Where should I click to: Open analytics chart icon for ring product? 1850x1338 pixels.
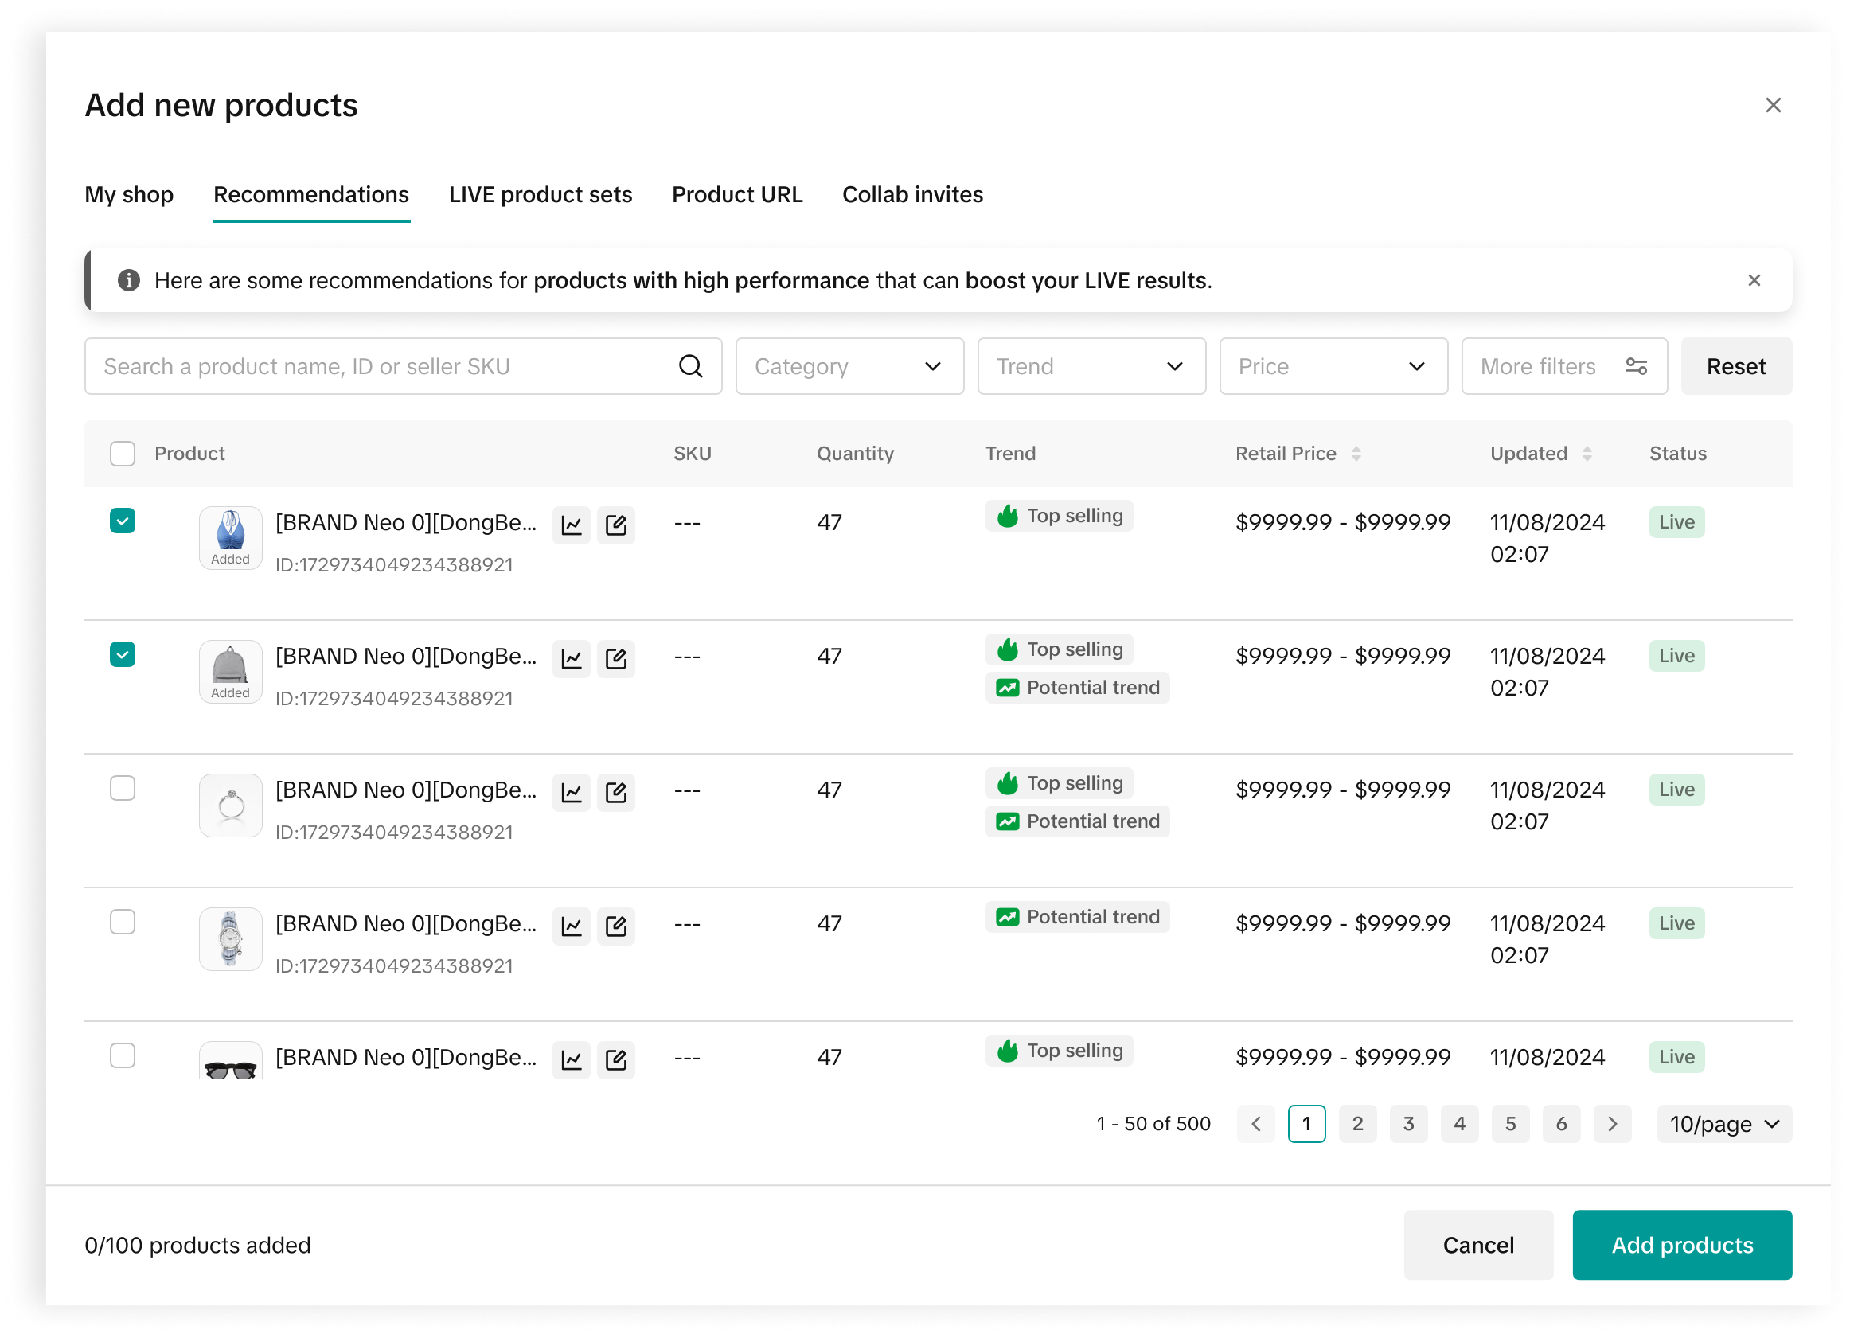[571, 792]
